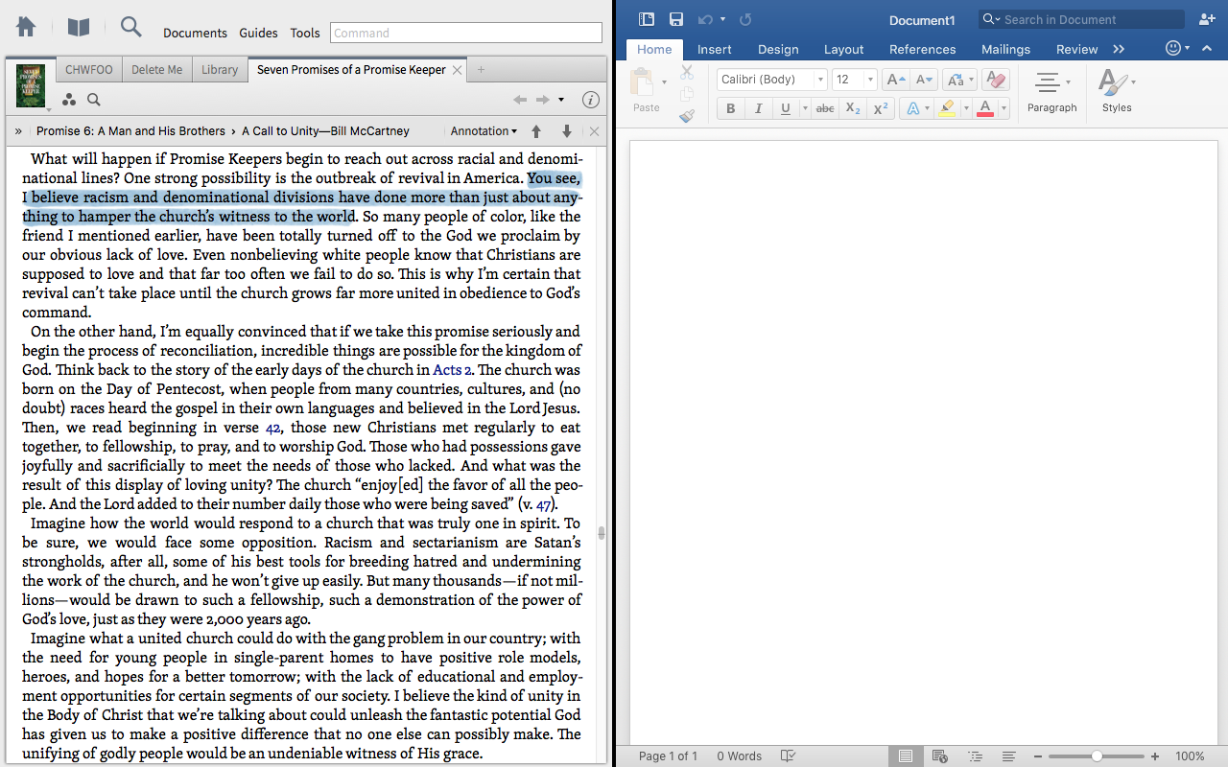Viewport: 1228px width, 767px height.
Task: Open the verse 47 link
Action: [x=544, y=504]
